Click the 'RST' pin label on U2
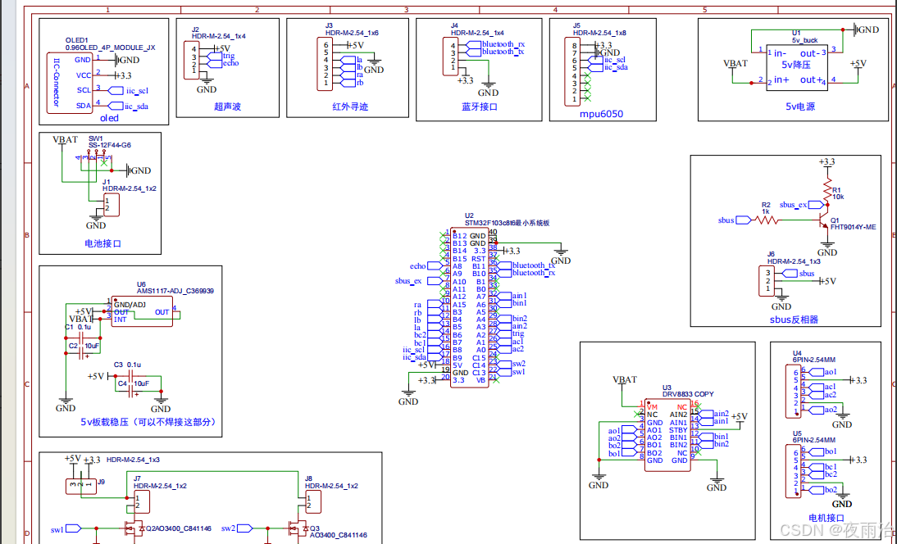 [x=478, y=259]
